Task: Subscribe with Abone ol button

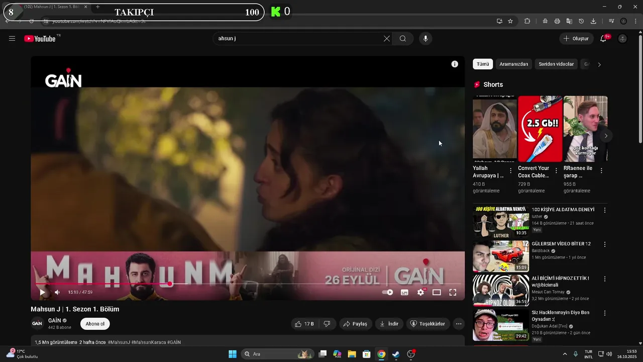Action: (x=95, y=324)
